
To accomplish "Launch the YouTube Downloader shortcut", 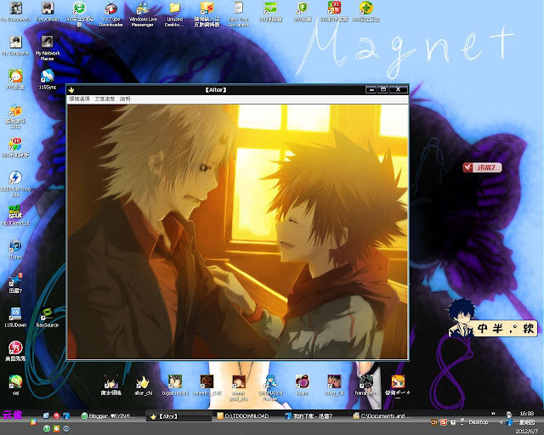I will click(x=111, y=14).
